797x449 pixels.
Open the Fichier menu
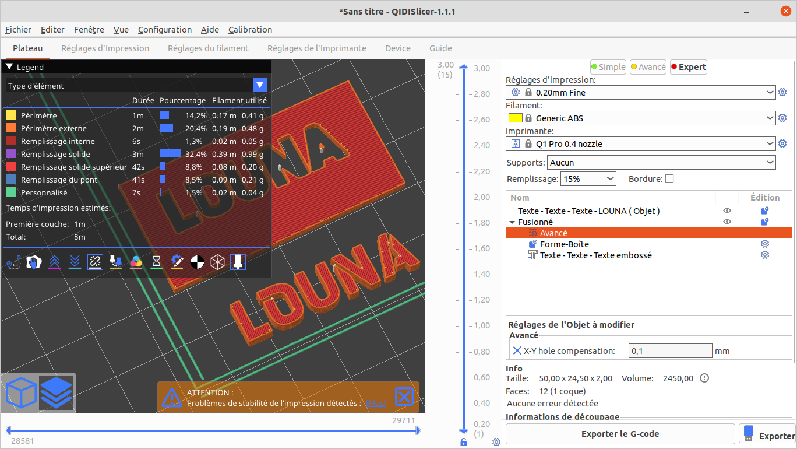click(18, 30)
